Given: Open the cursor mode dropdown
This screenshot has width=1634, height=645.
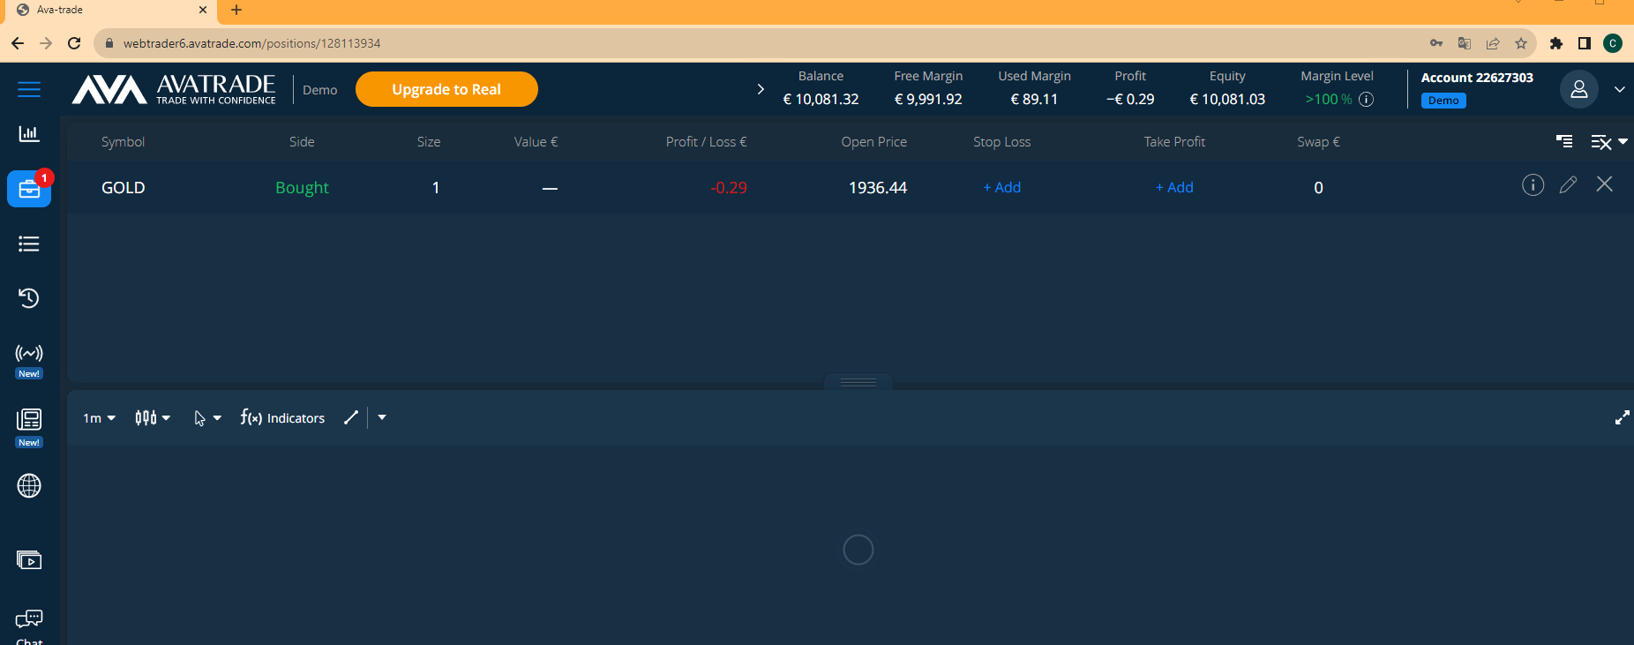Looking at the screenshot, I should (207, 418).
